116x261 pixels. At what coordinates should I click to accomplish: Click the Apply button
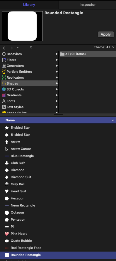pos(106,34)
